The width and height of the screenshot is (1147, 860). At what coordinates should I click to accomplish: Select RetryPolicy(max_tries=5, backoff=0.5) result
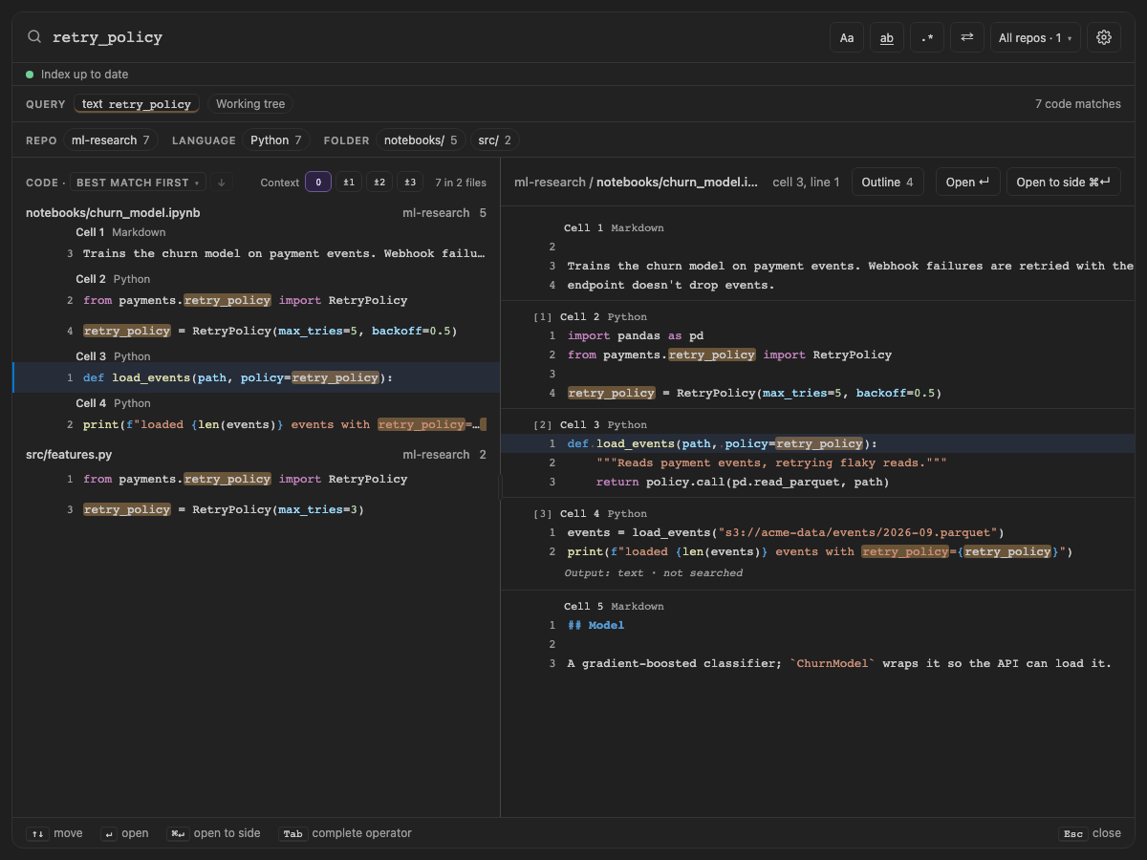tap(256, 332)
